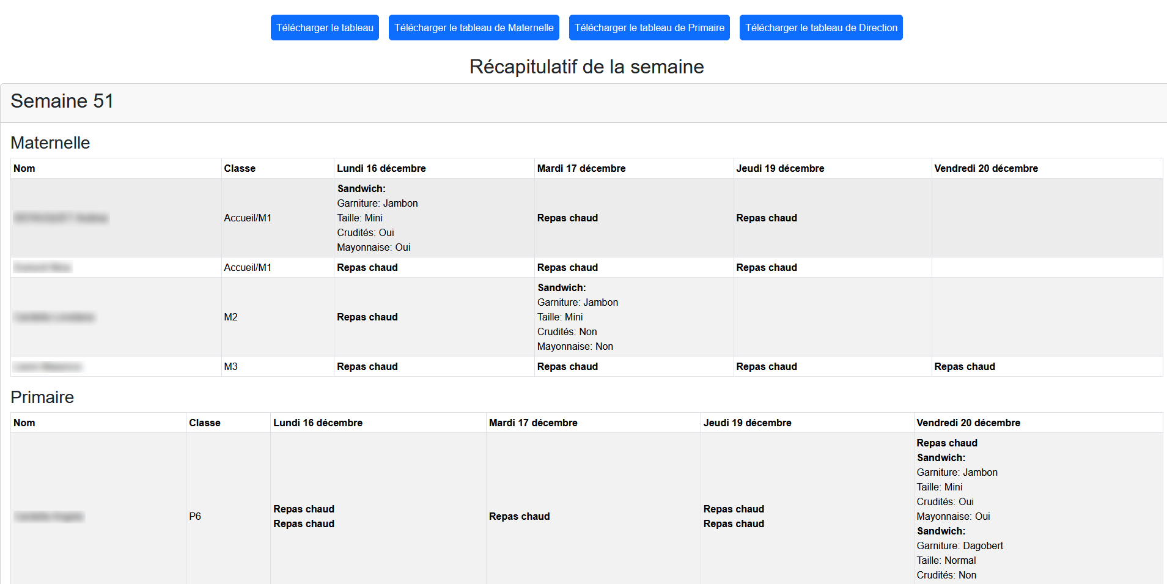Click Jeudi 19 décembre header in Maternelle table
Image resolution: width=1167 pixels, height=584 pixels.
[780, 169]
